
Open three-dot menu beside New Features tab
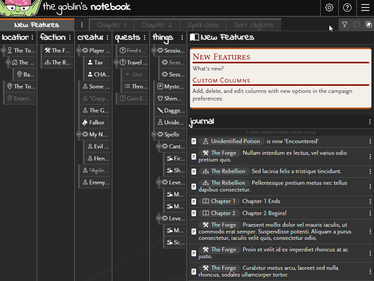[82, 25]
